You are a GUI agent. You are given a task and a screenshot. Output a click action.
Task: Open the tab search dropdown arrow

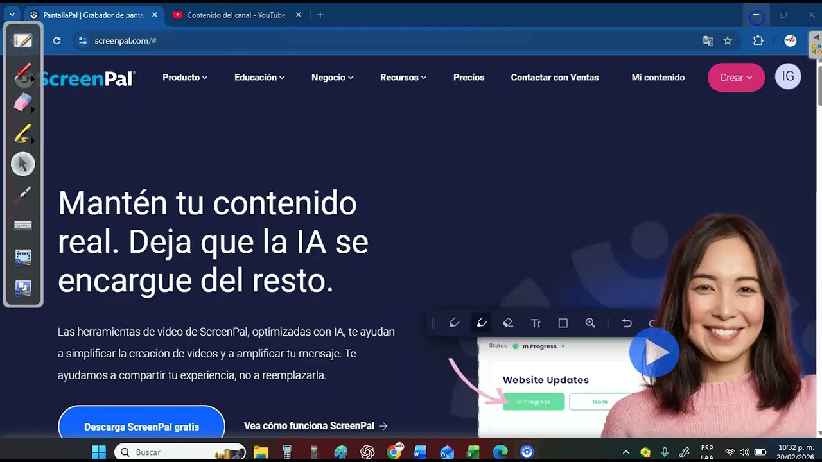(12, 15)
